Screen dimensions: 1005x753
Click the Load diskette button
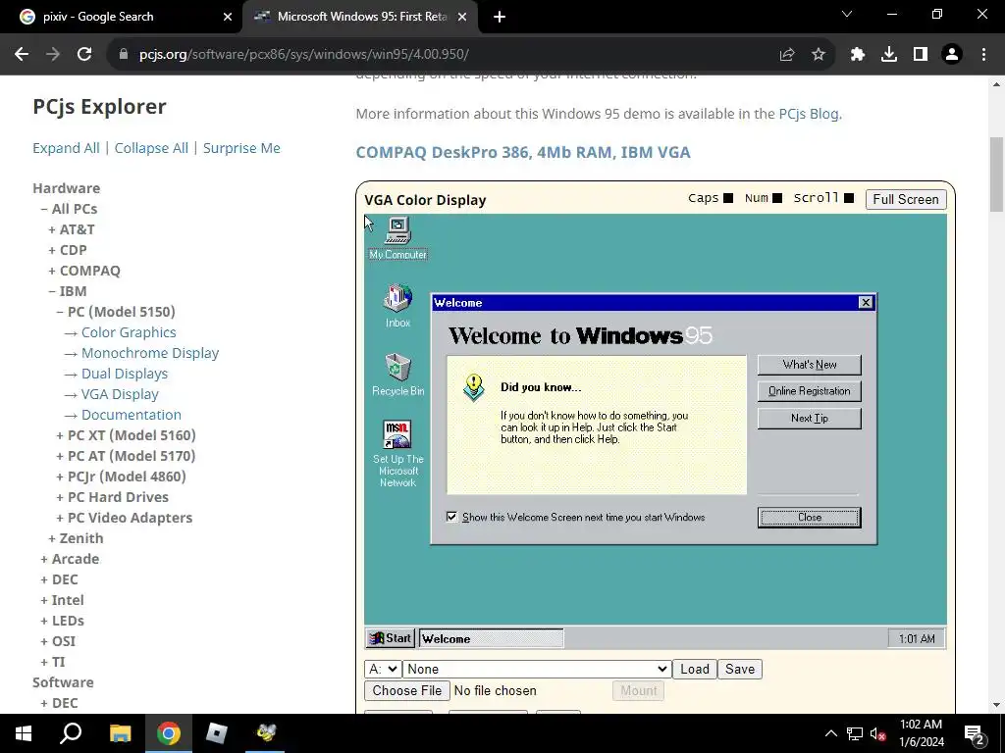[695, 669]
